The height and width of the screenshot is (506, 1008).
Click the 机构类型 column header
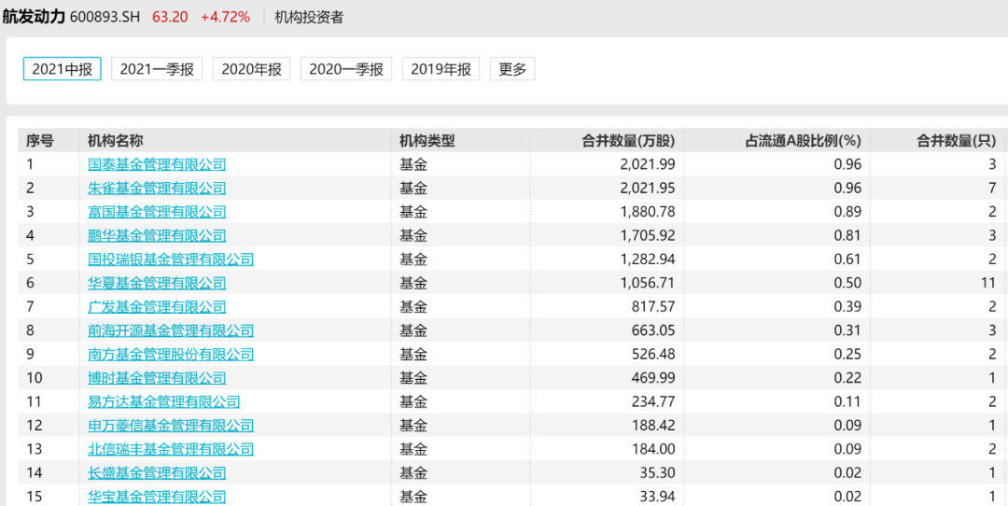point(427,141)
